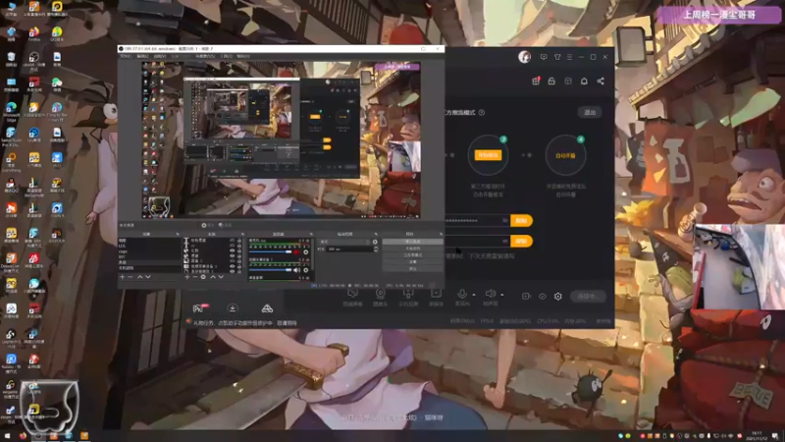Image resolution: width=785 pixels, height=442 pixels.
Task: Expand speaker options arrow in streaming toolbar
Action: (x=502, y=295)
